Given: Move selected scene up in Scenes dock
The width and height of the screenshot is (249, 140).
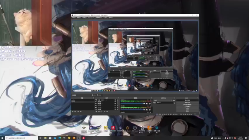Looking at the screenshot, I should (x=78, y=112).
